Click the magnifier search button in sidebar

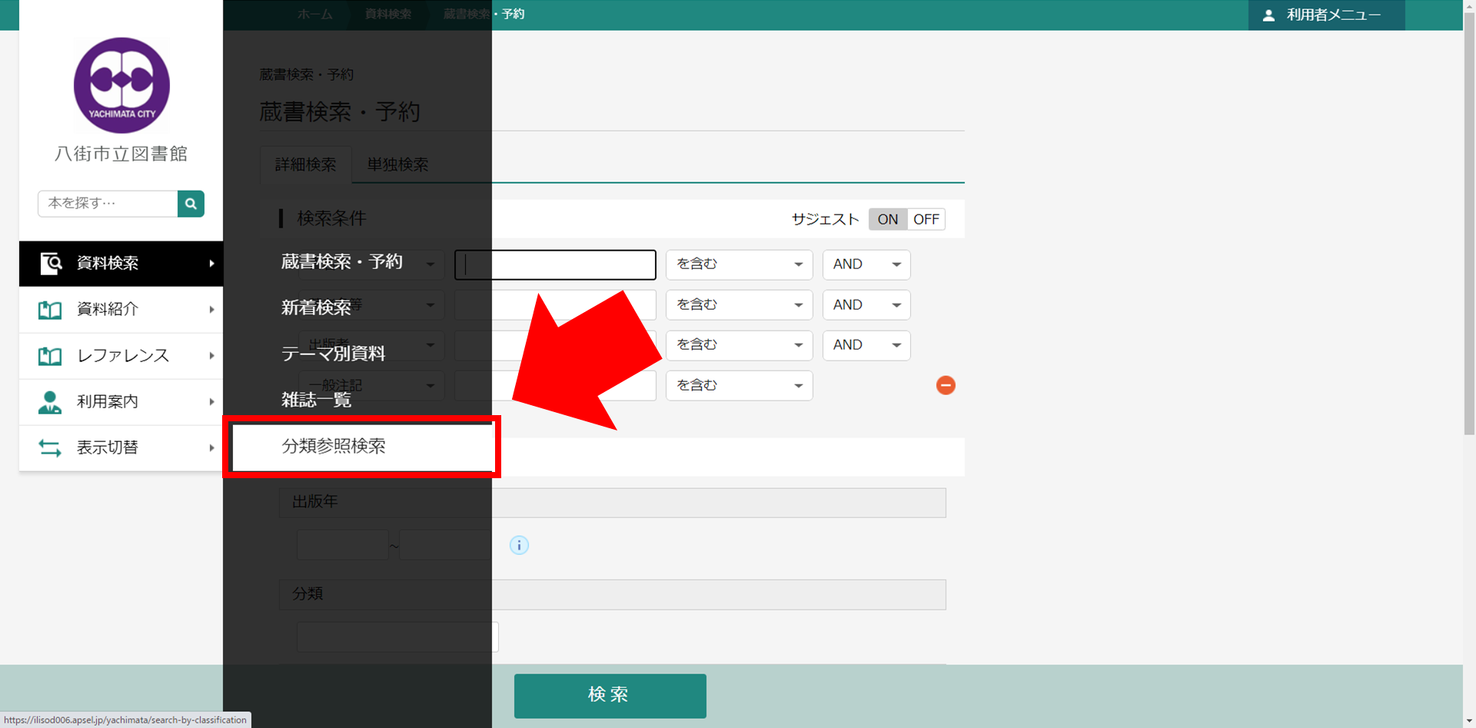click(191, 204)
